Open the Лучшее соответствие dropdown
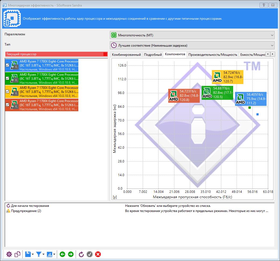 coord(192,45)
